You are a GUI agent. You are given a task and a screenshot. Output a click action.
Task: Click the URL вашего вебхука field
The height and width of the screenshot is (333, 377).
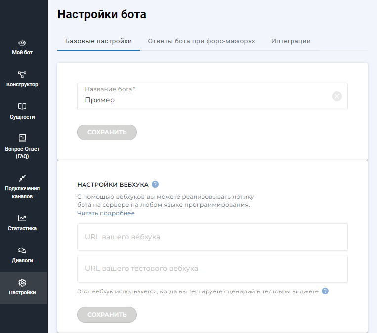(x=212, y=237)
